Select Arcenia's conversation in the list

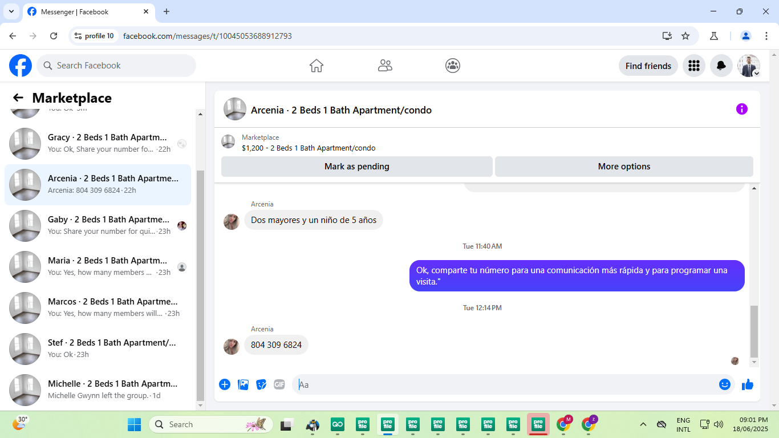(98, 185)
